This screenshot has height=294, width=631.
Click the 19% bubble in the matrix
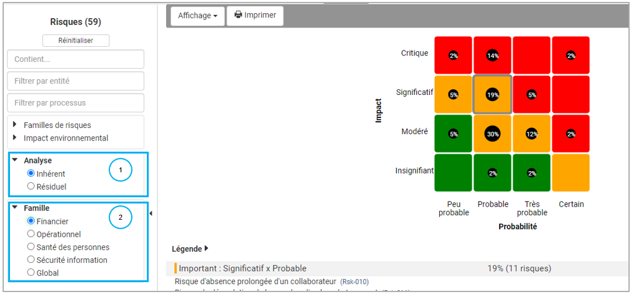click(x=492, y=95)
